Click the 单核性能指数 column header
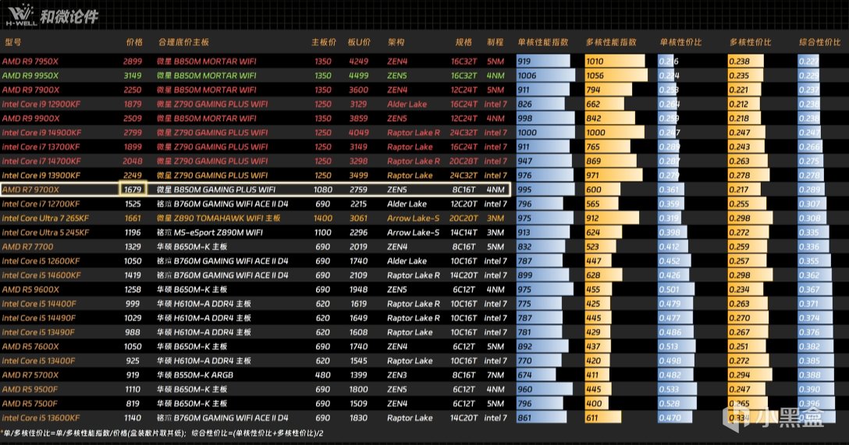849x445 pixels. [x=543, y=42]
